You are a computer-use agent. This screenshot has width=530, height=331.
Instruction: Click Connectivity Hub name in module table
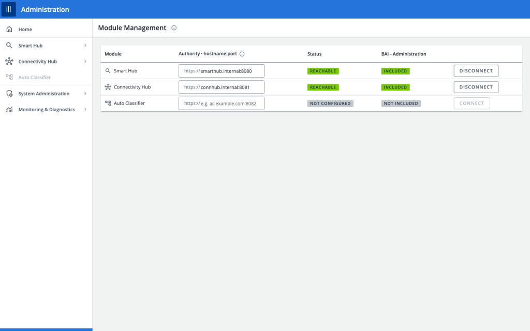(x=132, y=87)
